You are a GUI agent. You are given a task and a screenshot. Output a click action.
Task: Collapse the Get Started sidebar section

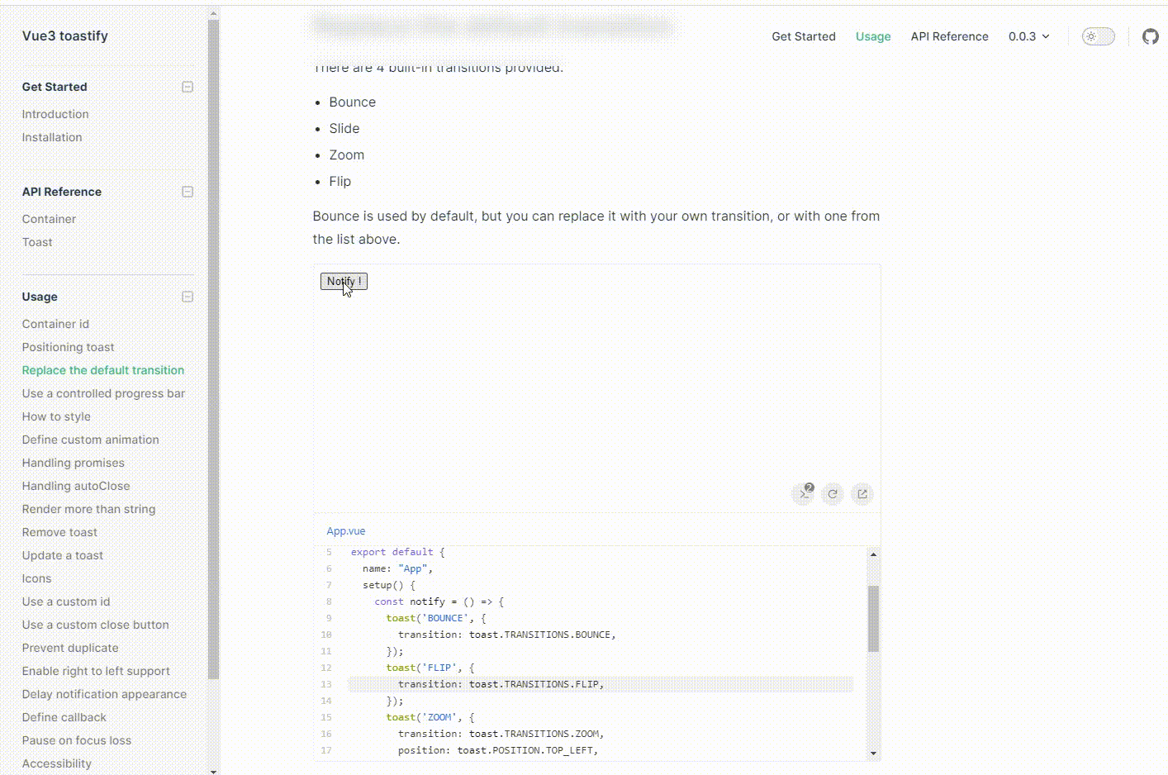(188, 86)
